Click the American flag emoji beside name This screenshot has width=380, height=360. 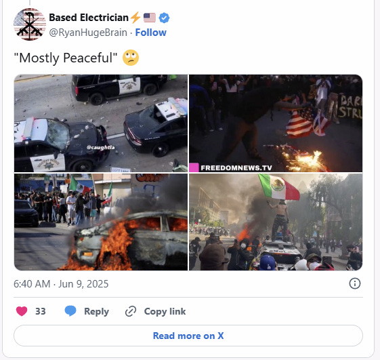click(150, 18)
